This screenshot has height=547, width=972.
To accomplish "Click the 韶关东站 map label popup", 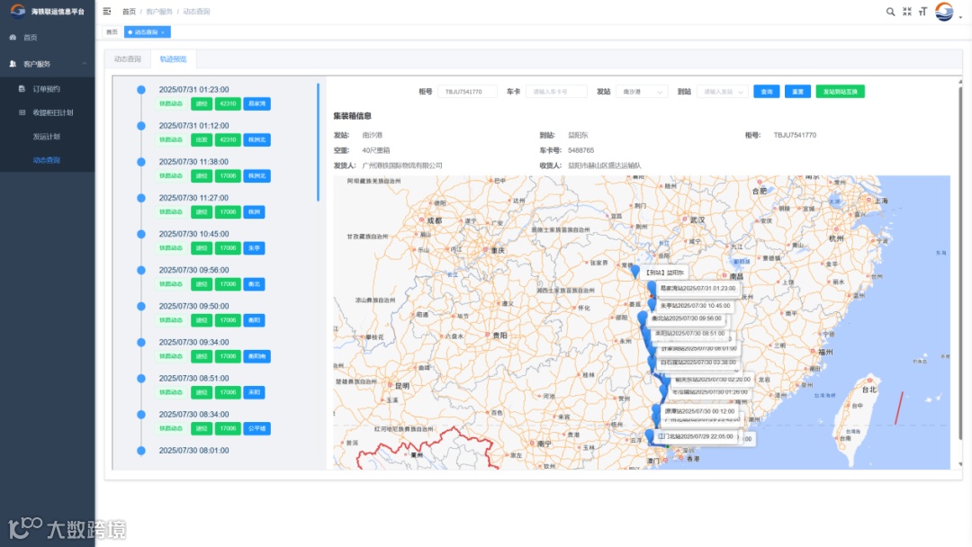I will [712, 379].
